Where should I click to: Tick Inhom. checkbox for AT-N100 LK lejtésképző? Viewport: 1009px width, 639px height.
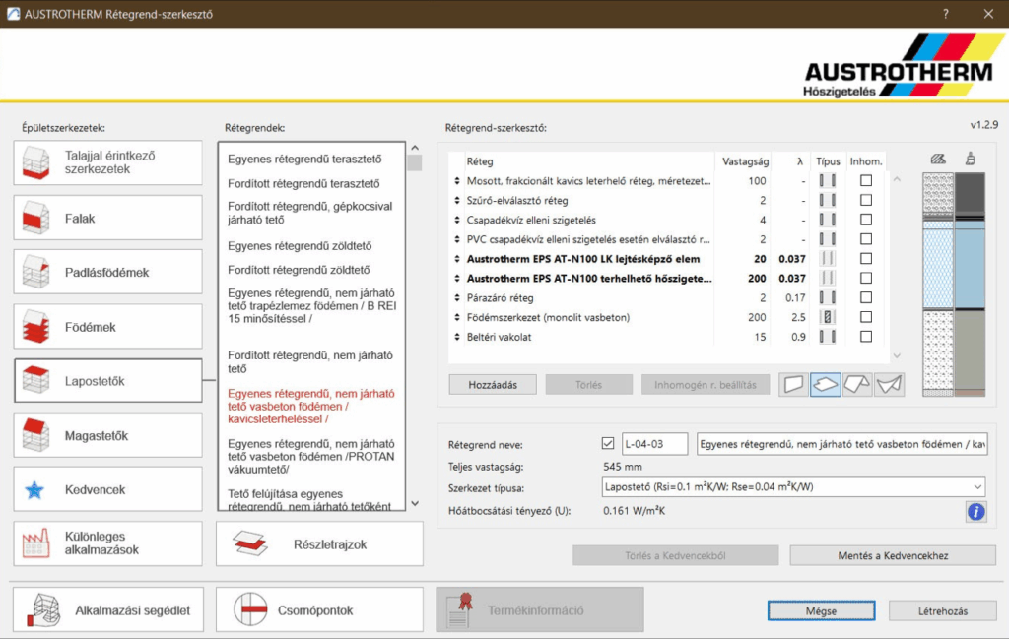866,258
